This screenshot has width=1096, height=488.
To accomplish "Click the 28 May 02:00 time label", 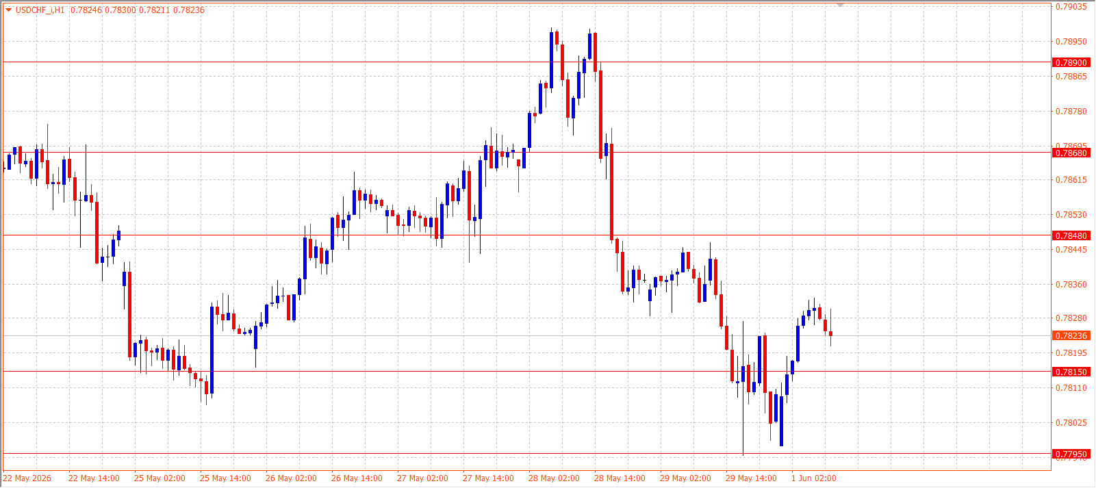I will coord(554,478).
